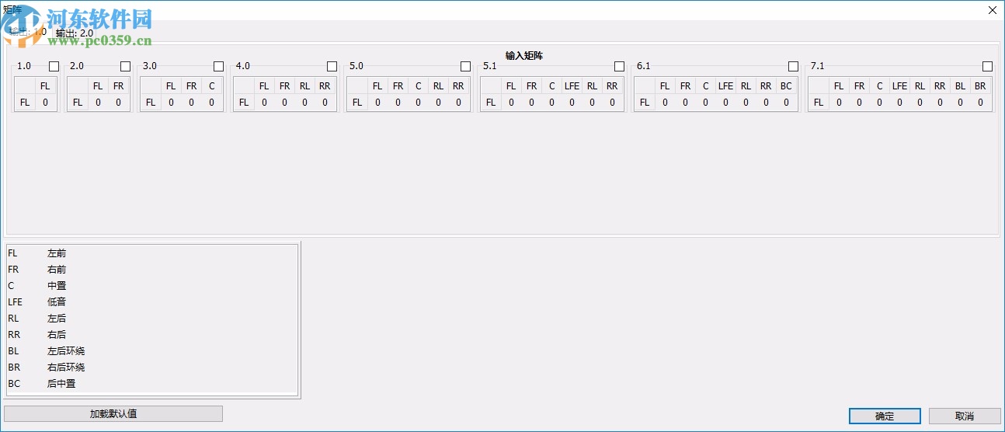Edit the RL value cell in 4.0 matrix
Viewport: 1005px width, 432px height.
click(x=304, y=103)
